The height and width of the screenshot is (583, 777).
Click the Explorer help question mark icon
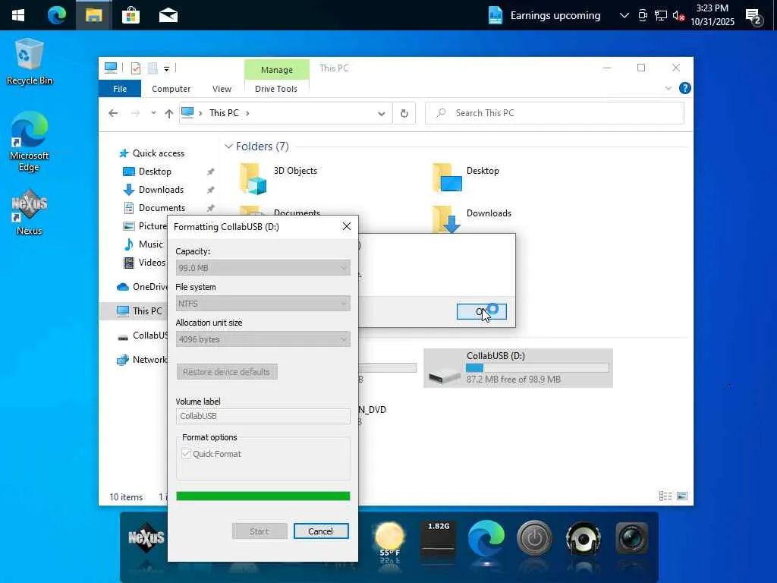685,88
